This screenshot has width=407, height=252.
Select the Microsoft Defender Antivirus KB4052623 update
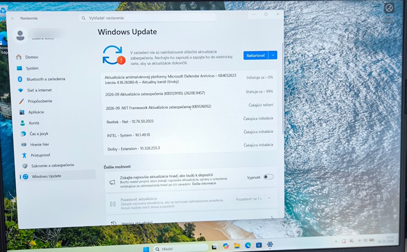189,79
